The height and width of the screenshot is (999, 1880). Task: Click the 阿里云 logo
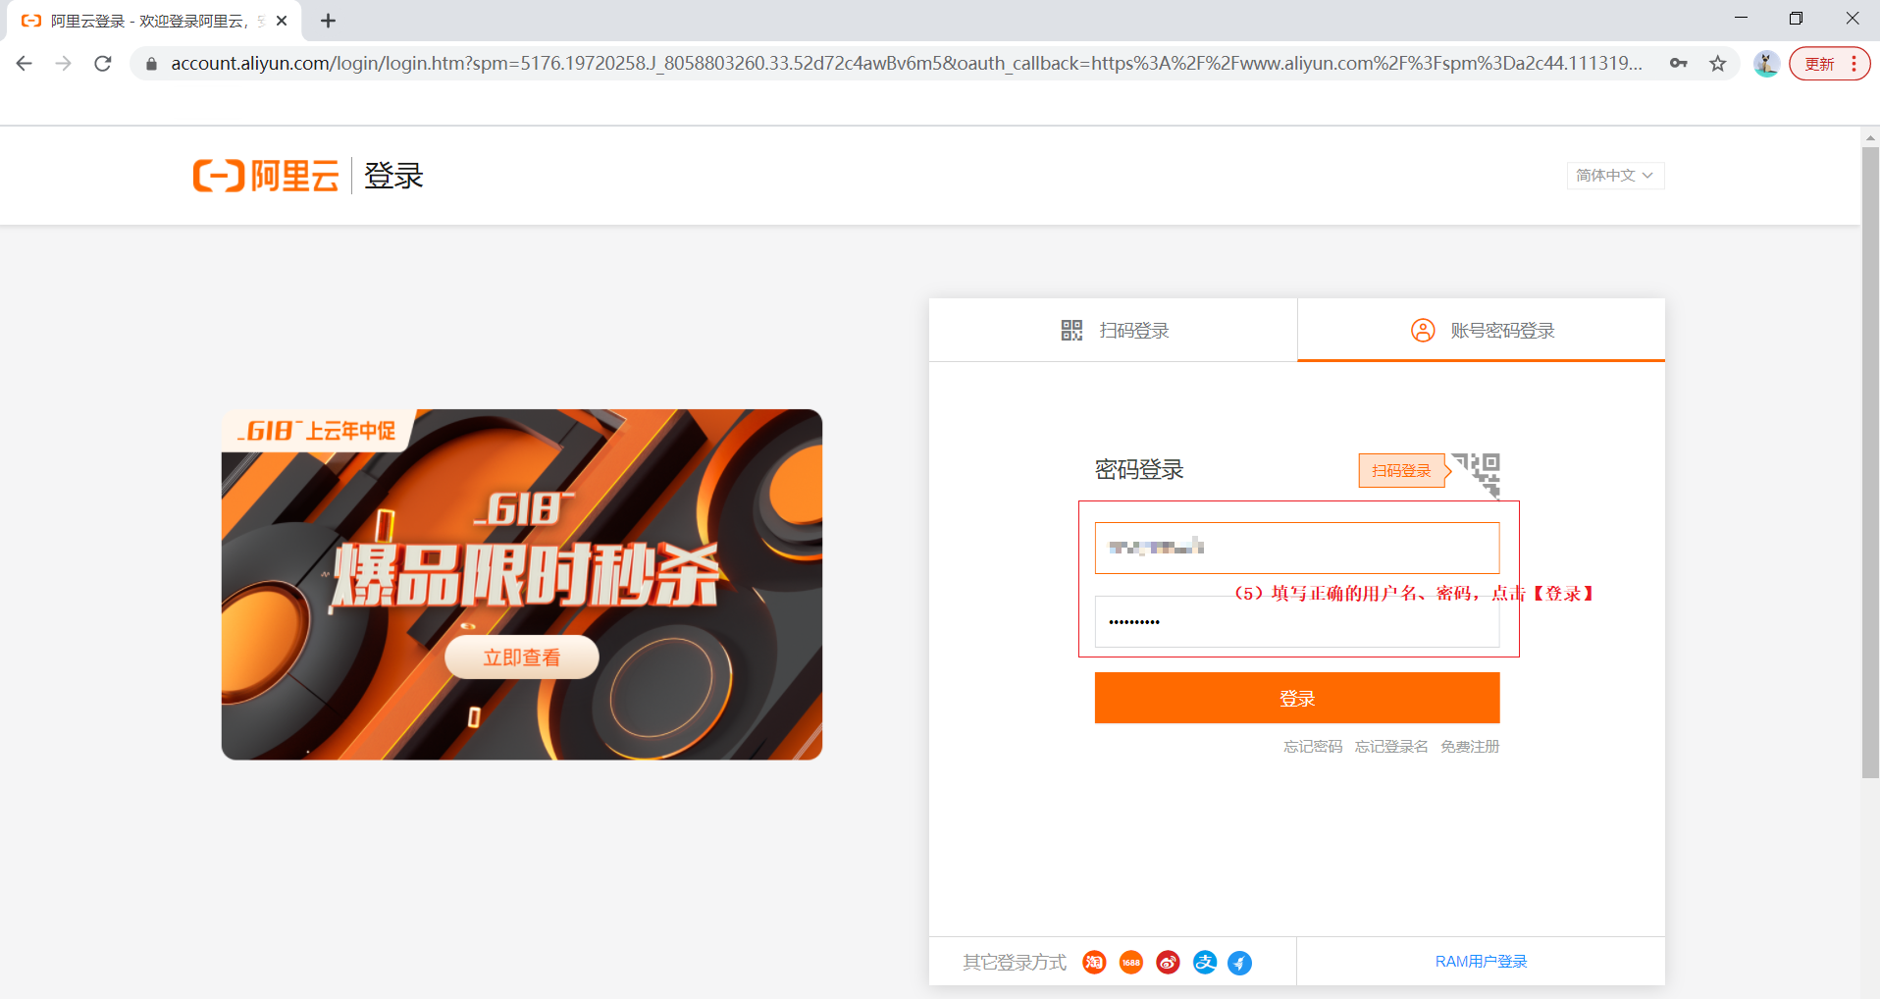click(x=266, y=176)
